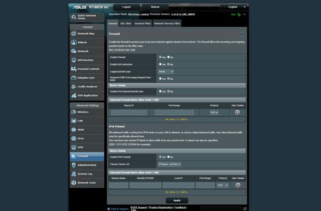Open the firmware version link
321x211 pixels.
tap(183, 14)
